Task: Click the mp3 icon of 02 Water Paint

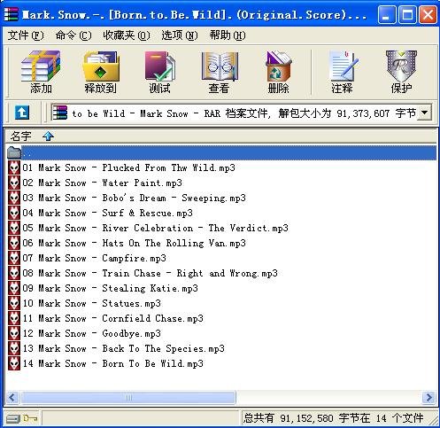Action: click(14, 183)
